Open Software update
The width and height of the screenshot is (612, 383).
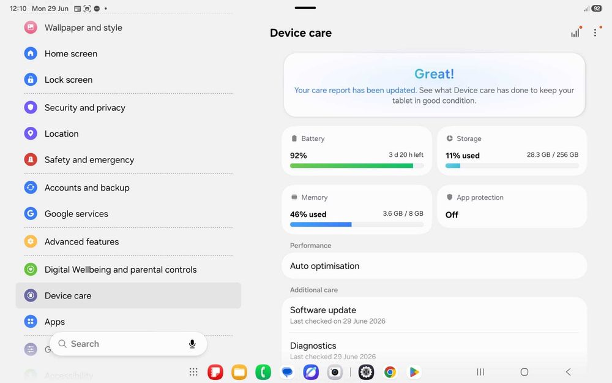click(434, 315)
